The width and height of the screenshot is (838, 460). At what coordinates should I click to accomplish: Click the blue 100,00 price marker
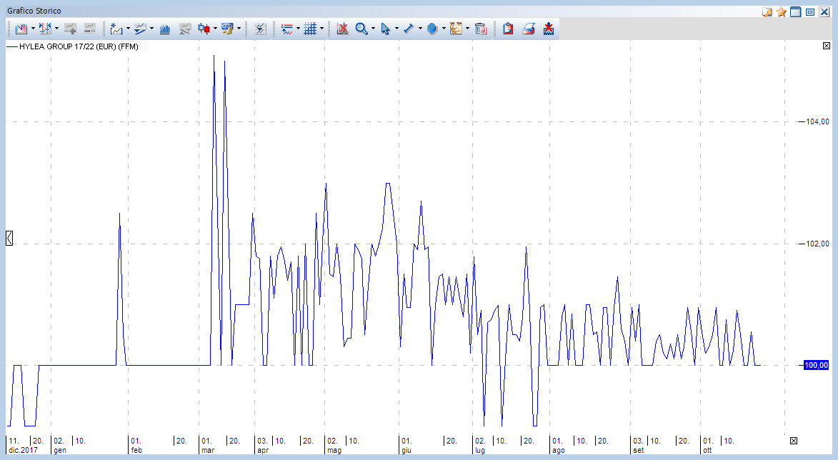[x=815, y=366]
